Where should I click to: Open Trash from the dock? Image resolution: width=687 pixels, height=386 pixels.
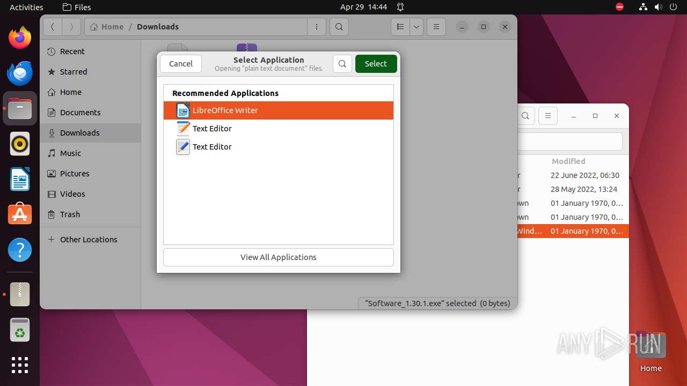pyautogui.click(x=20, y=330)
